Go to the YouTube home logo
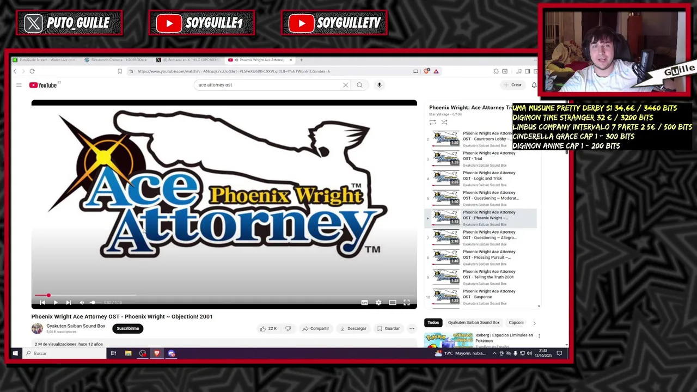The width and height of the screenshot is (697, 392). pos(43,85)
